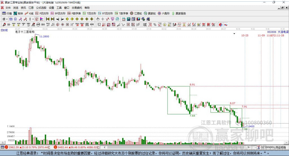The image size is (289, 156).
Task: Open the 浏览 menu
Action: pos(16,8)
